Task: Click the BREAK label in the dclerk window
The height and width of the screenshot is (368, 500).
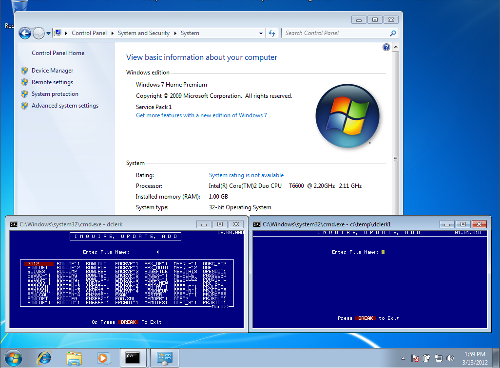Action: click(128, 322)
